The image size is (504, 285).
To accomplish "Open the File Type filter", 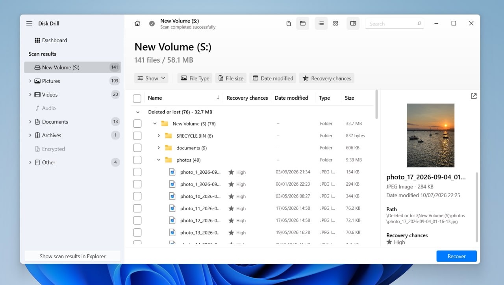I will (195, 78).
